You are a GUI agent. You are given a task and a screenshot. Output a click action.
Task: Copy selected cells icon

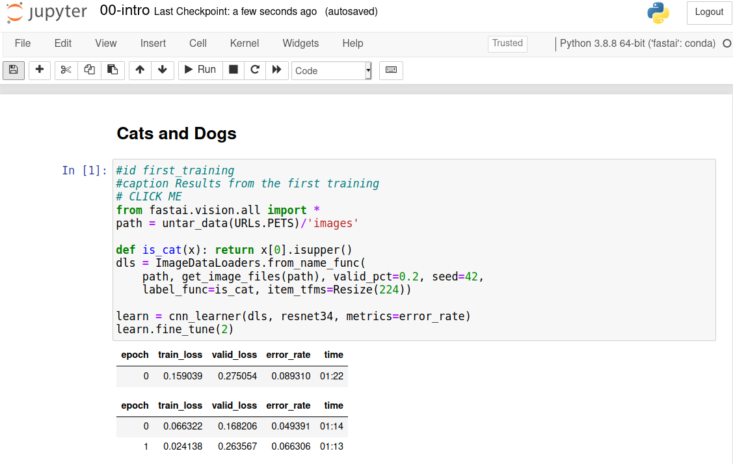[x=89, y=70]
